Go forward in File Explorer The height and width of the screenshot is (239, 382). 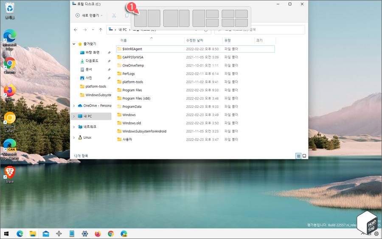85,30
